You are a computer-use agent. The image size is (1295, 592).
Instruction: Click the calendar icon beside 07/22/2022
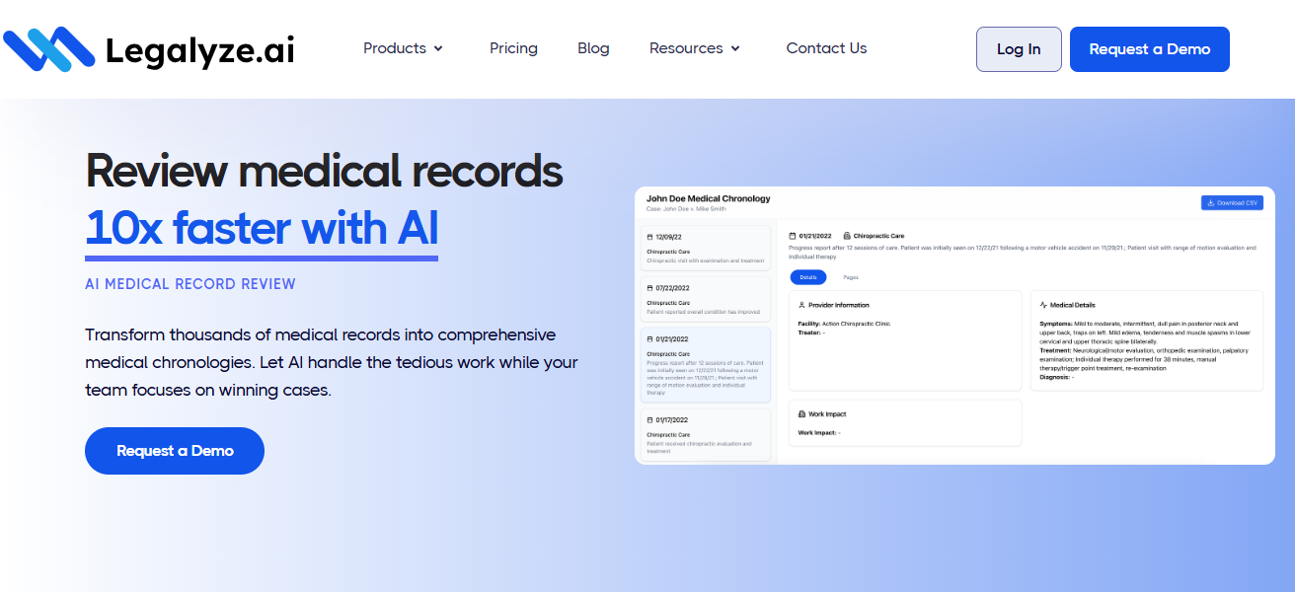pos(649,288)
